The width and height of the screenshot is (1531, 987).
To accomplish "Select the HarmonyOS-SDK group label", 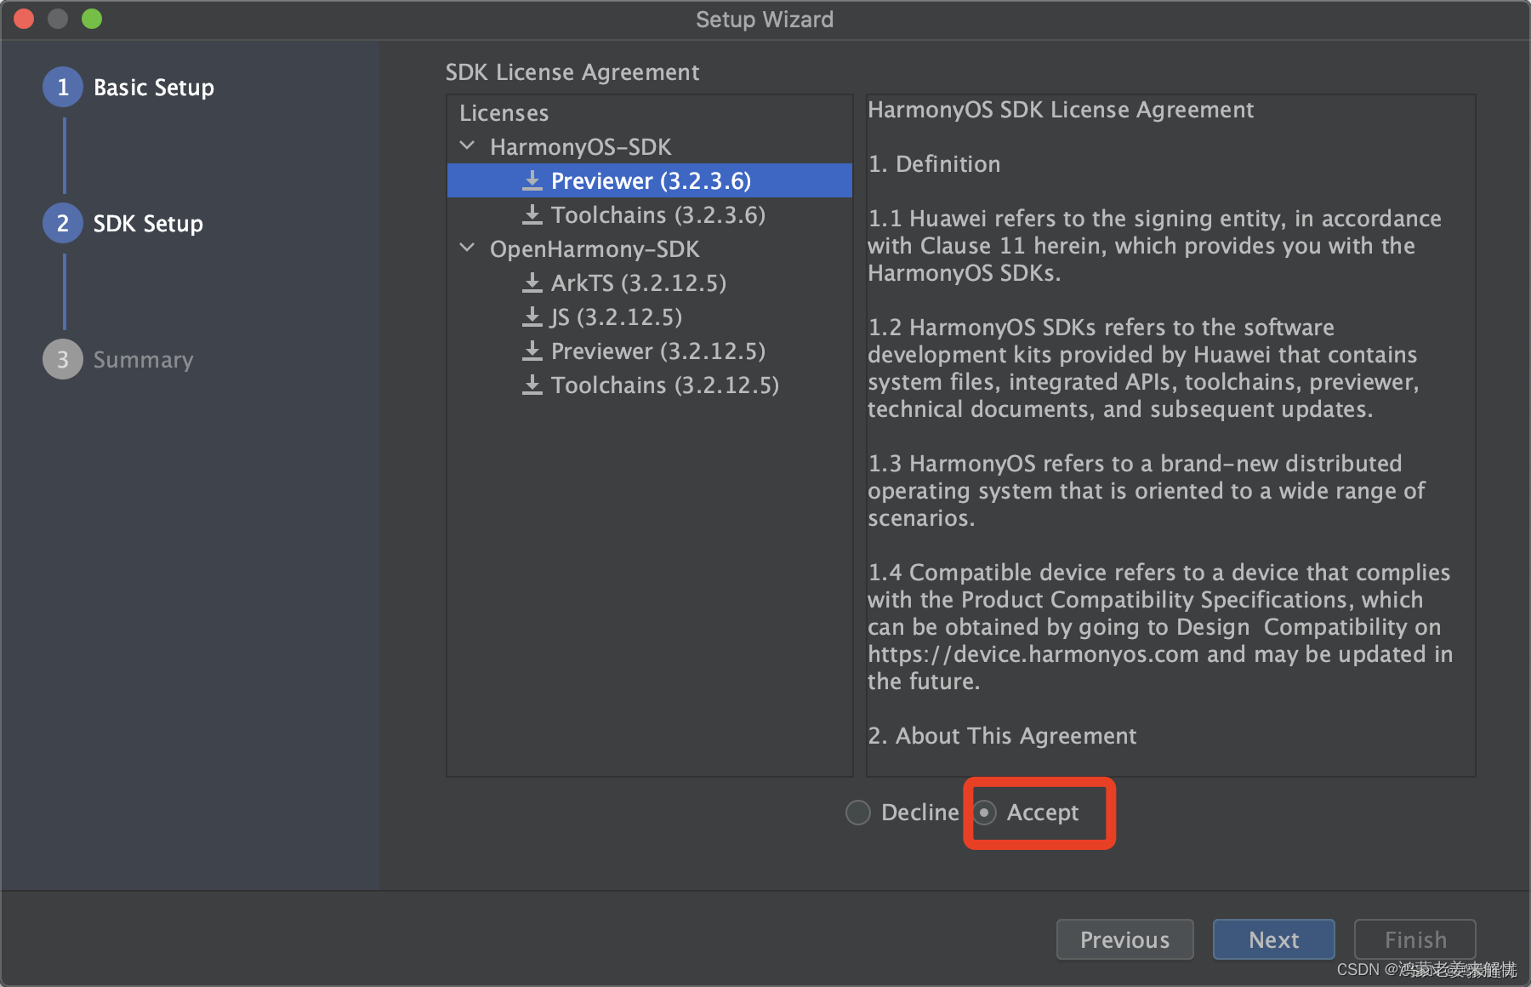I will 581,147.
